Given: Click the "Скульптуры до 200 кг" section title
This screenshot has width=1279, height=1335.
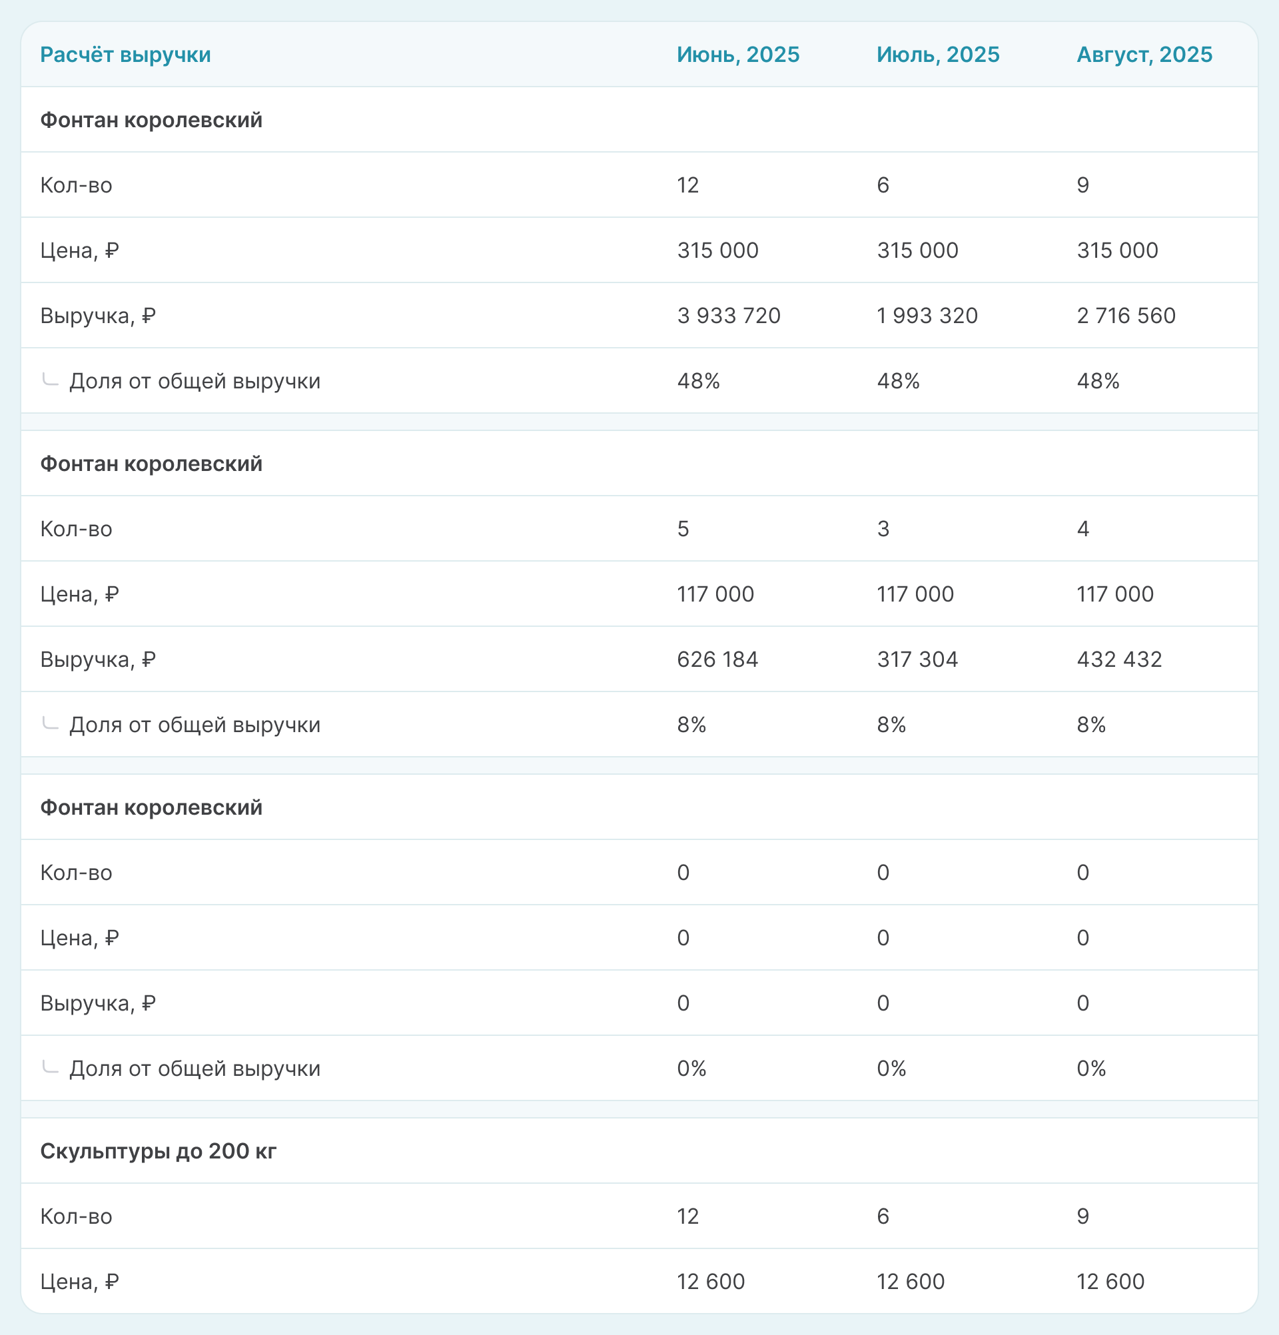Looking at the screenshot, I should (158, 1150).
